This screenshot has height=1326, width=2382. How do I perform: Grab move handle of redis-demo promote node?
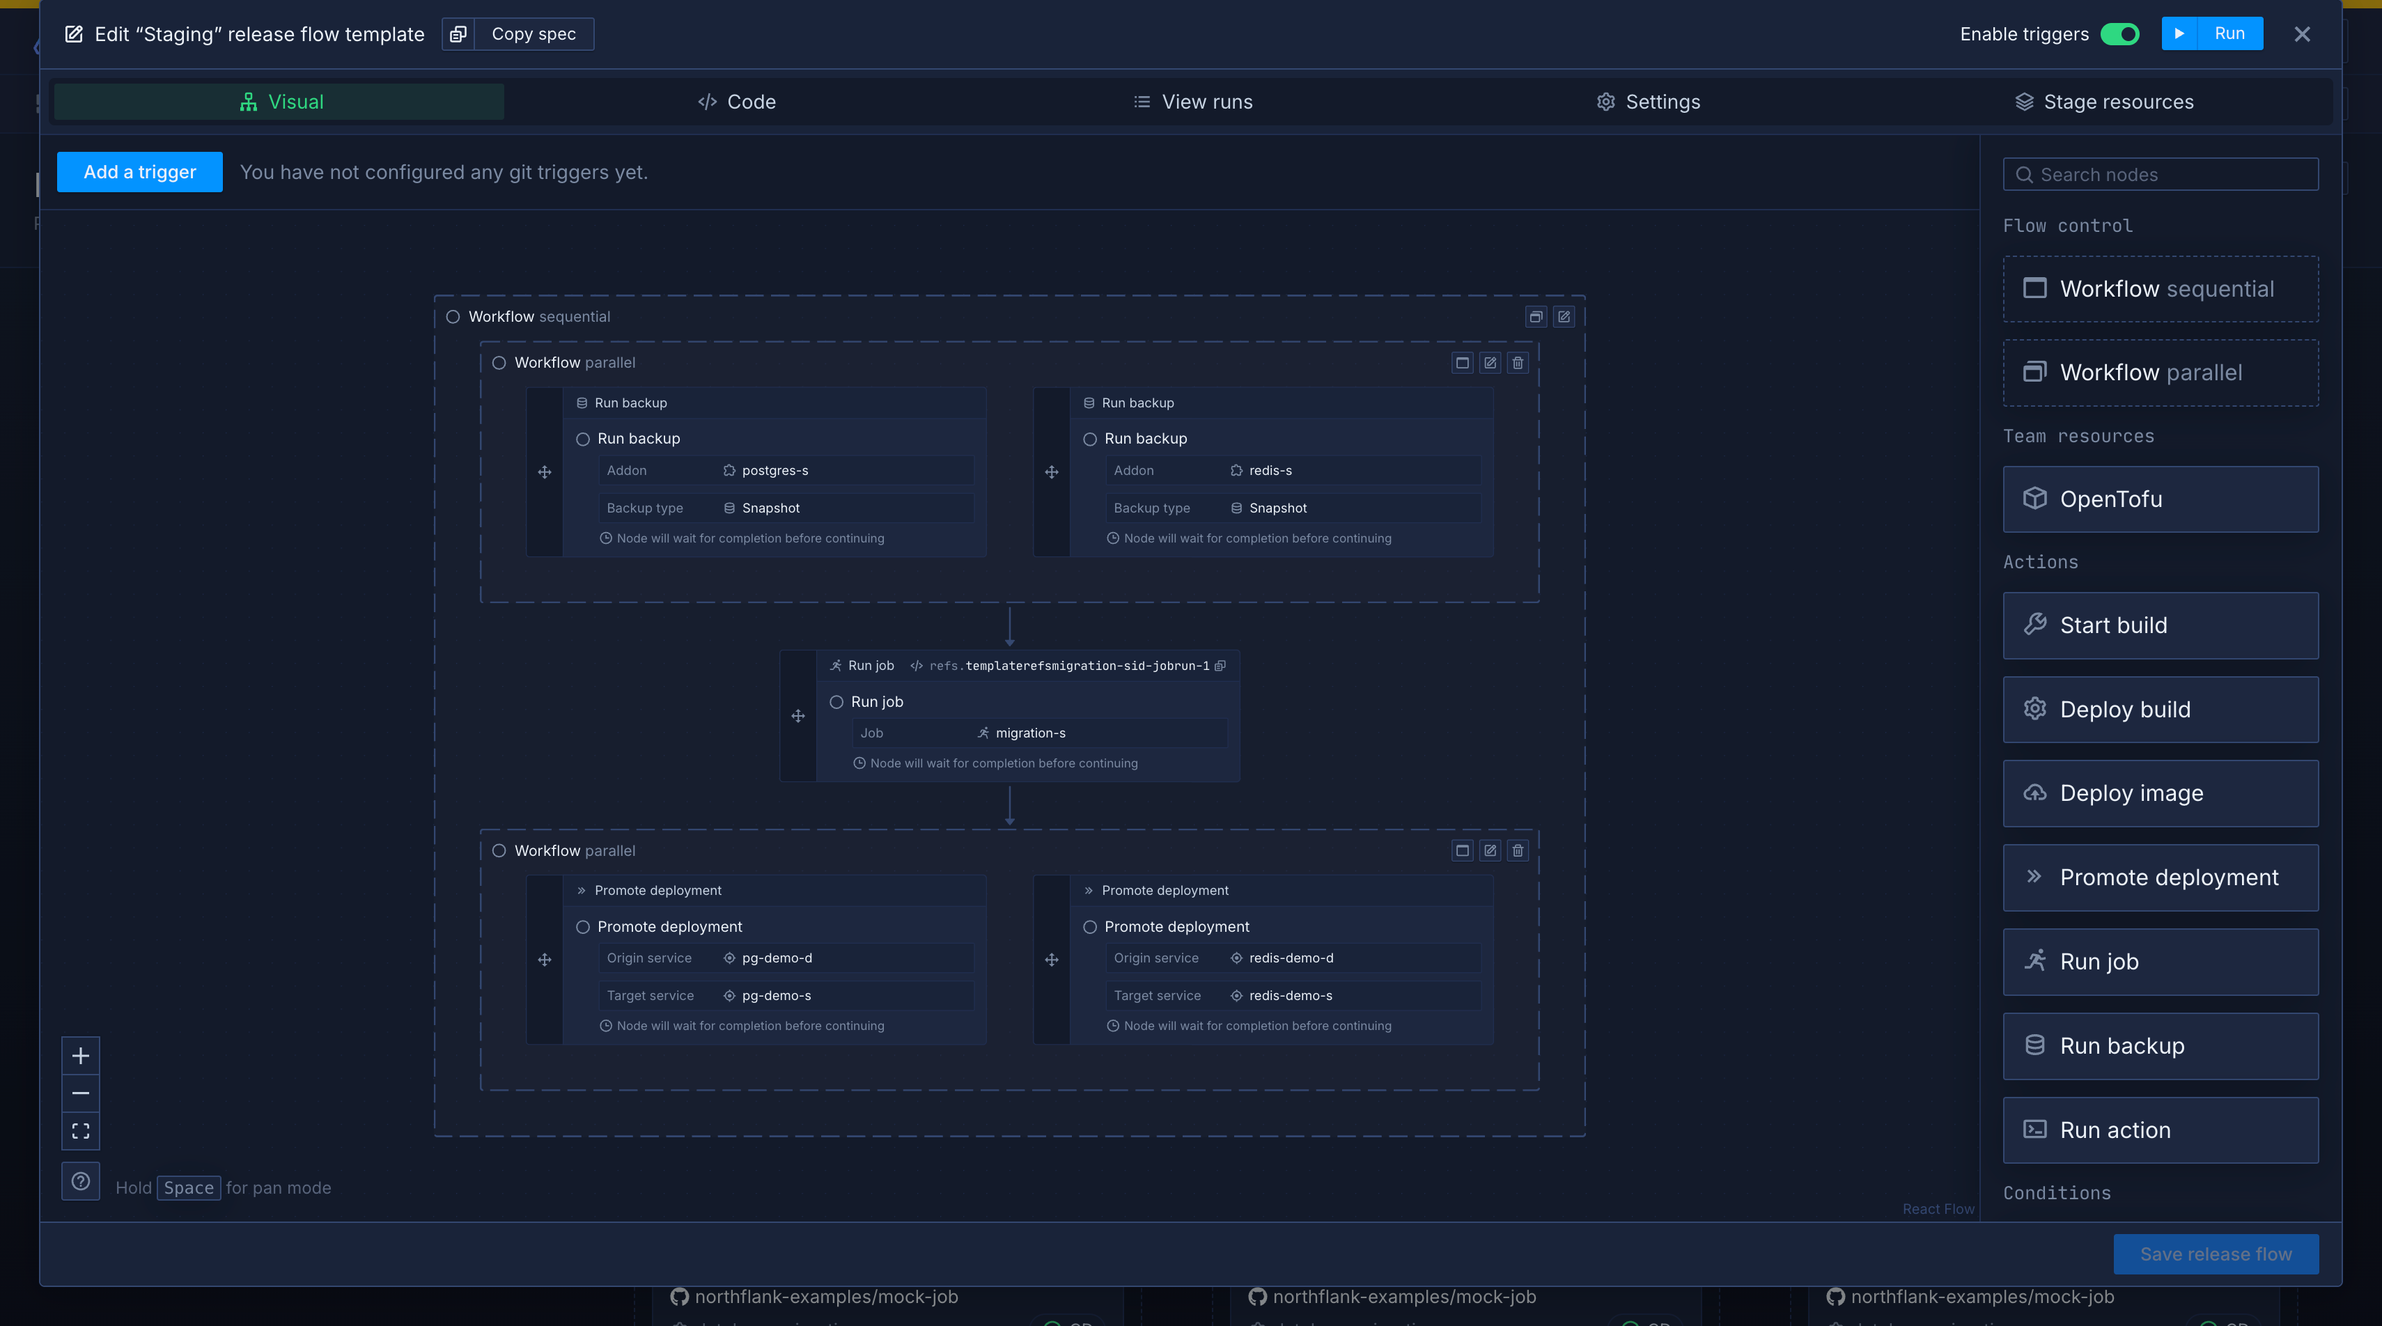1052,960
